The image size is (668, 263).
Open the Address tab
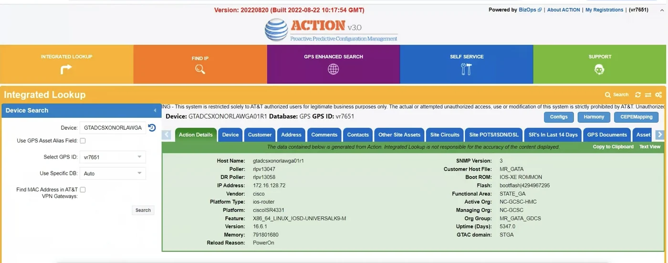coord(292,135)
